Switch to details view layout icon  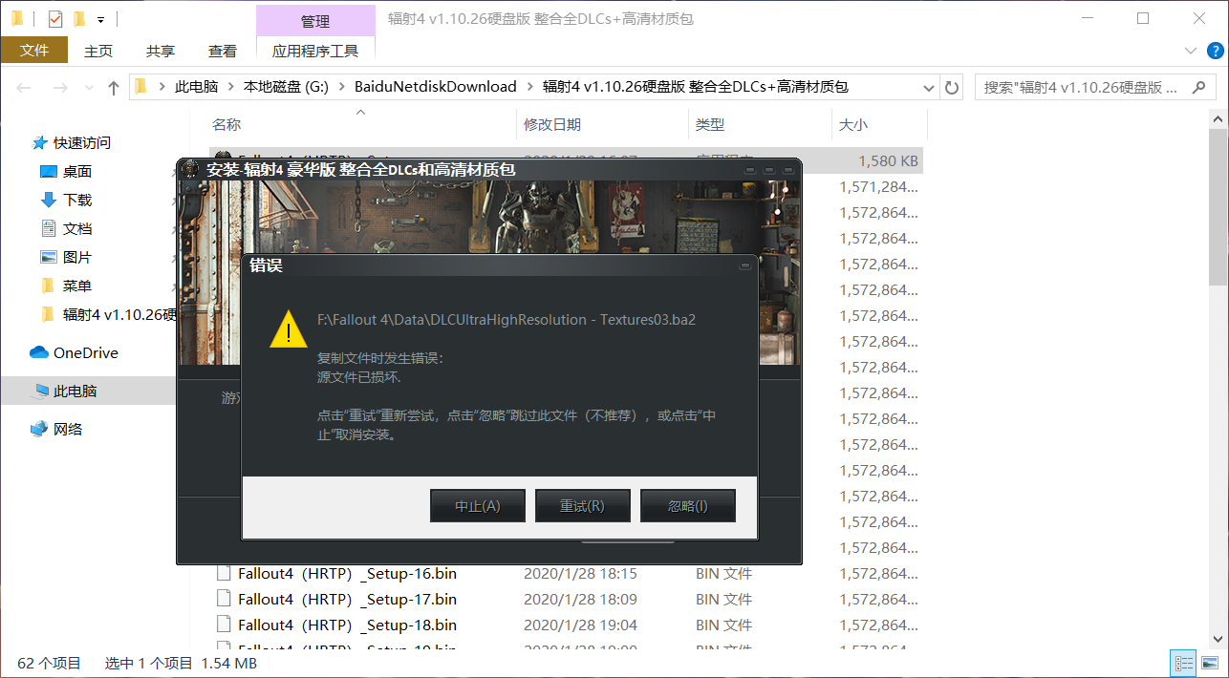(1183, 663)
